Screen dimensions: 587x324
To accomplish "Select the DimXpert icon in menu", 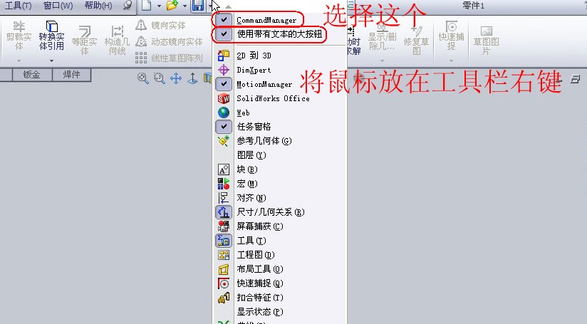I will (x=224, y=70).
